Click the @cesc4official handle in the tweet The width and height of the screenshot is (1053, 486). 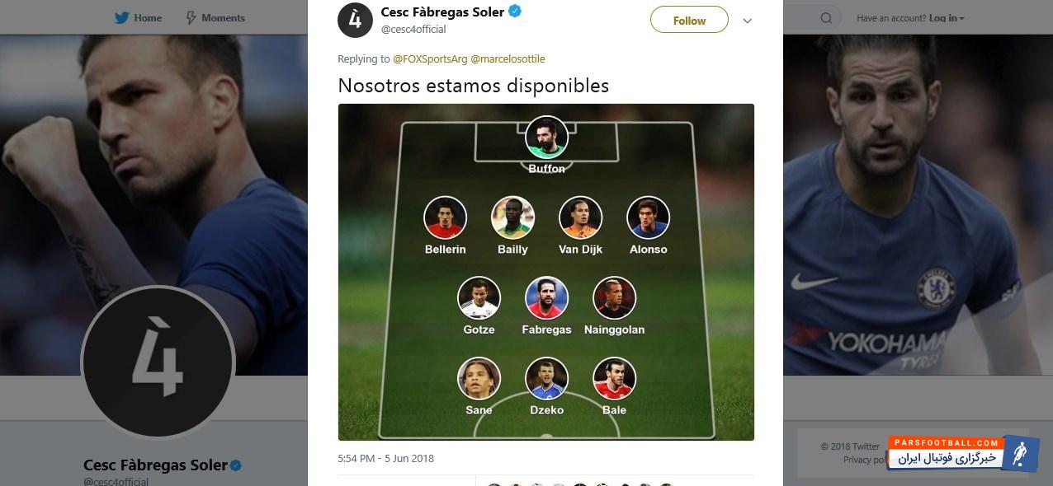click(x=413, y=29)
